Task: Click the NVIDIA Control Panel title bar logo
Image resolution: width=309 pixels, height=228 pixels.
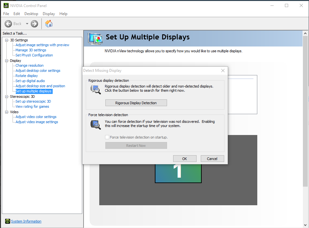Action: (6, 5)
